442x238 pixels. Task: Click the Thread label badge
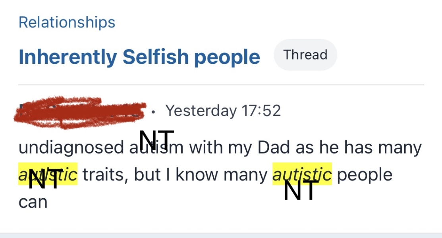pyautogui.click(x=305, y=55)
